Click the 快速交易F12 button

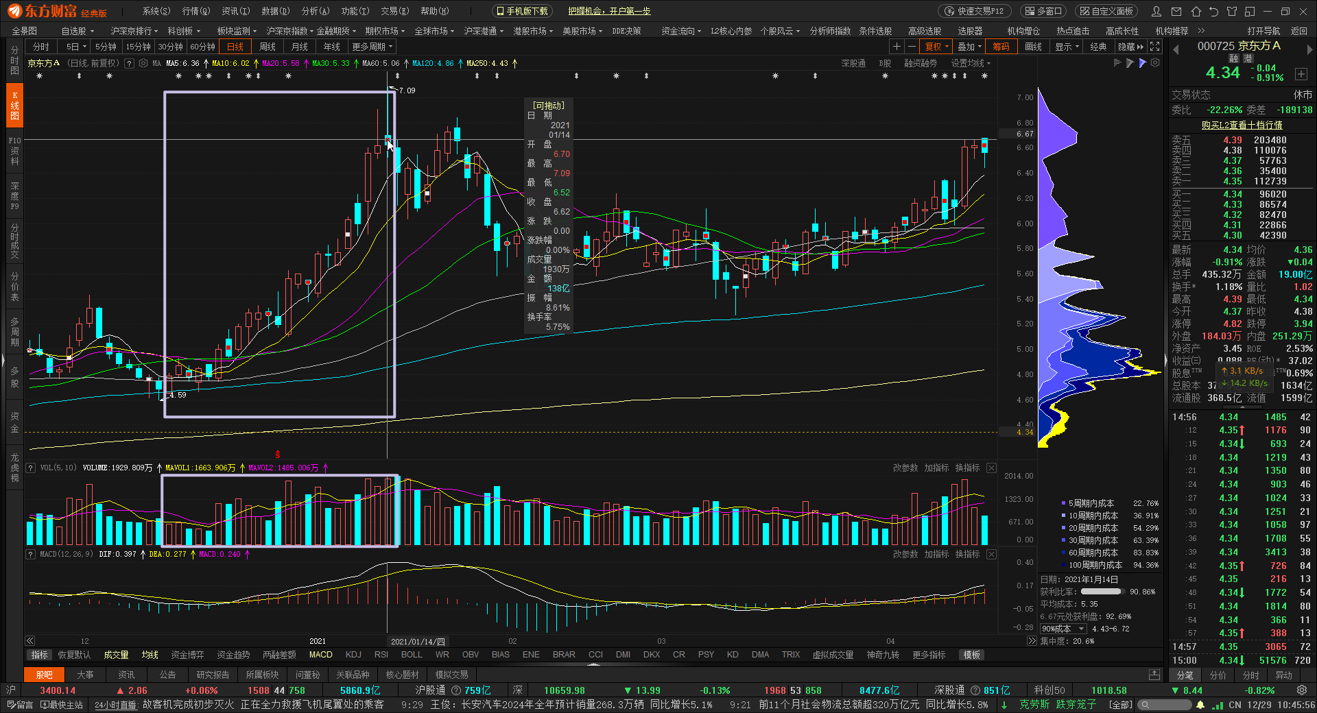(974, 11)
